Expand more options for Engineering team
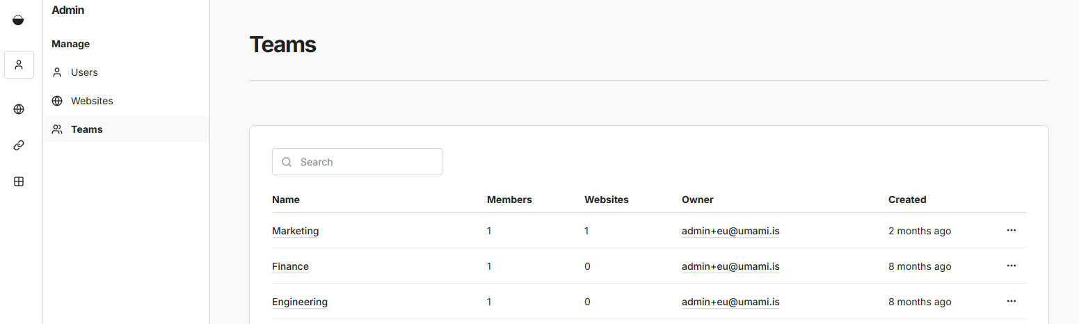The width and height of the screenshot is (1079, 324). [1011, 301]
